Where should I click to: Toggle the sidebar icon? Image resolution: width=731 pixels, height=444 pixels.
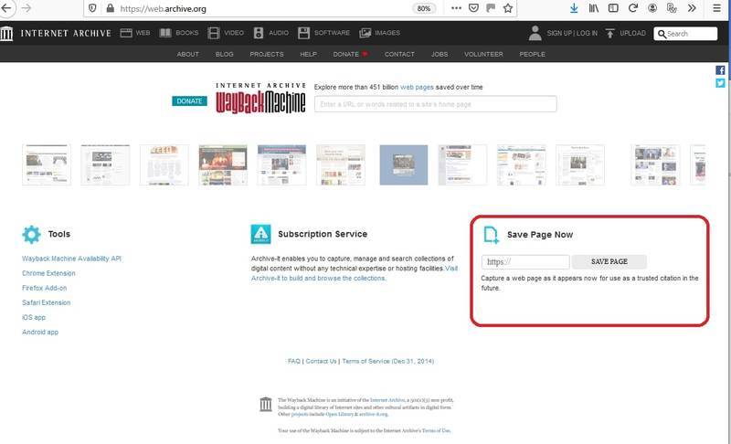point(613,8)
